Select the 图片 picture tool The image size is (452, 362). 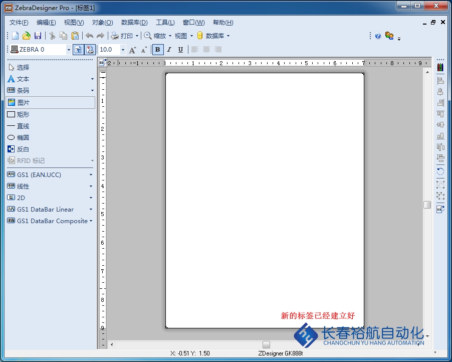[x=51, y=103]
